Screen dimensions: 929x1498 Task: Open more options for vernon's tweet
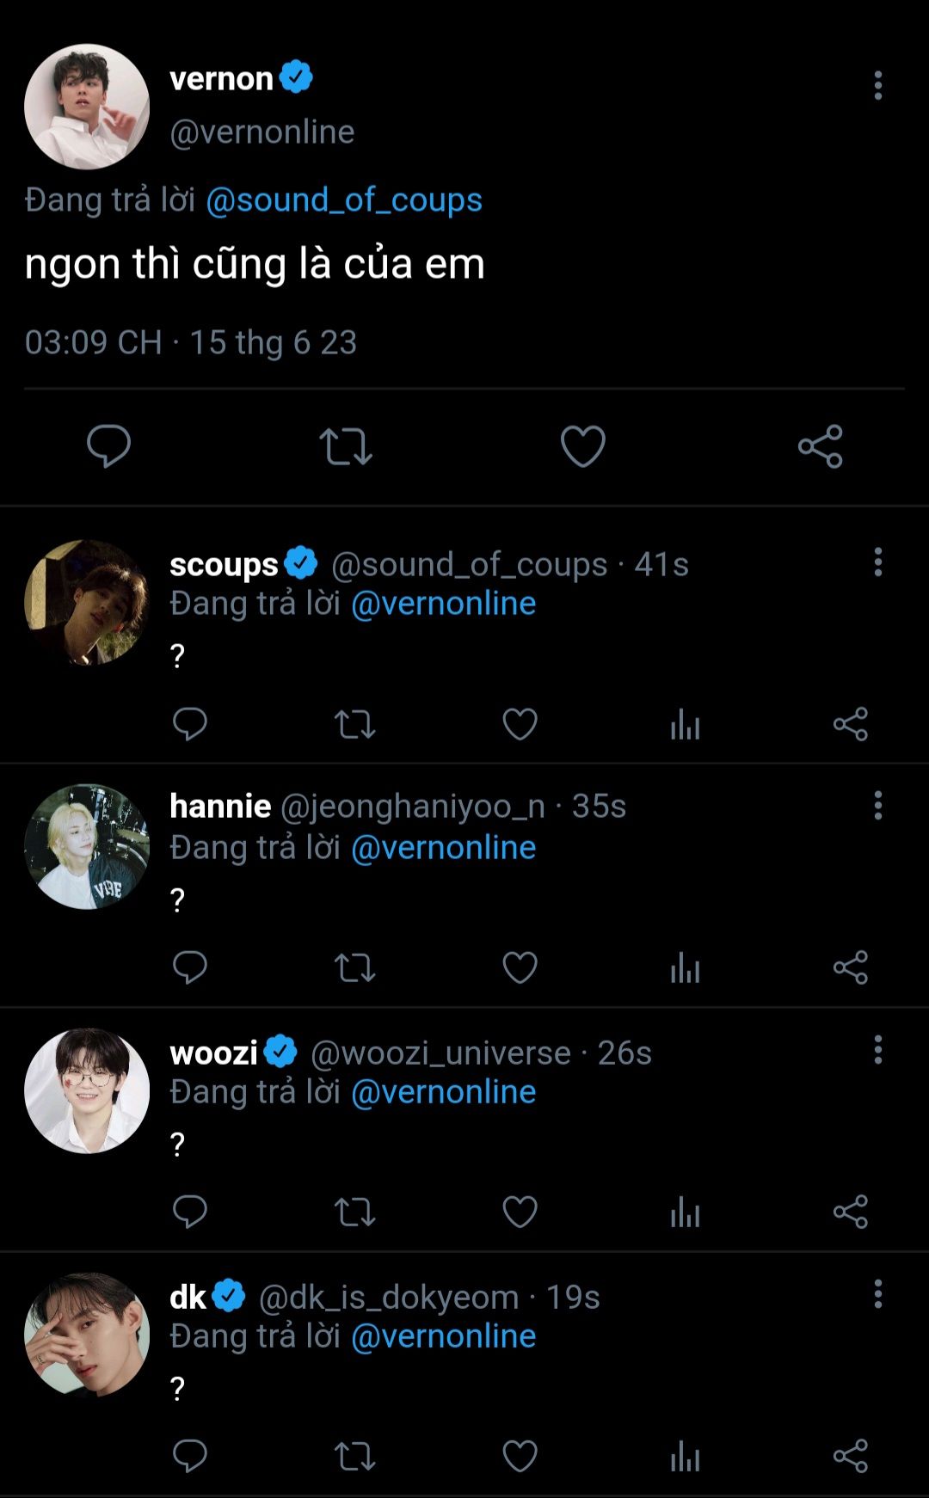(877, 85)
